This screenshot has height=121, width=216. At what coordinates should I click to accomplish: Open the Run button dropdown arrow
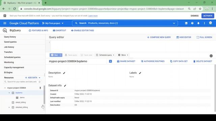pyautogui.click(x=60, y=55)
